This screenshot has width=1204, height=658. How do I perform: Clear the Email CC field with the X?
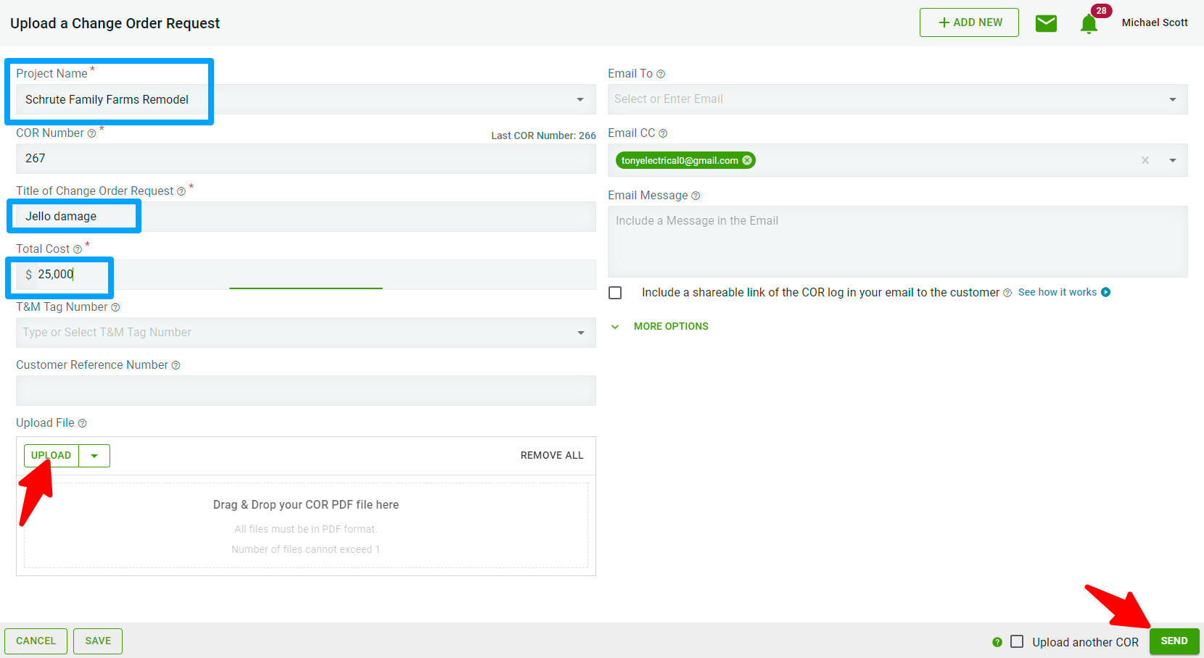(1145, 160)
